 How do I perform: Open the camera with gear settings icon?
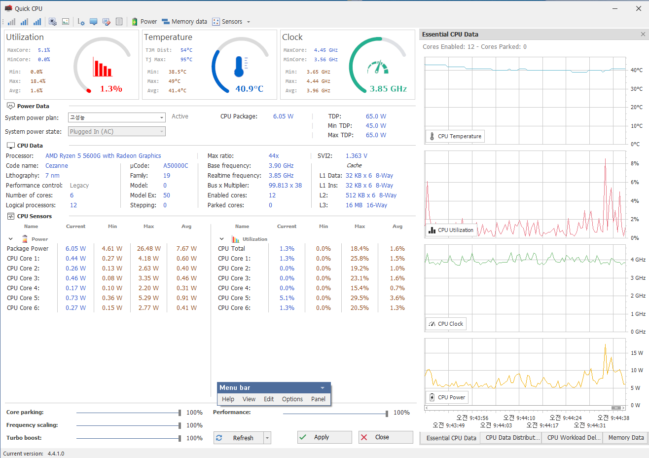point(53,22)
